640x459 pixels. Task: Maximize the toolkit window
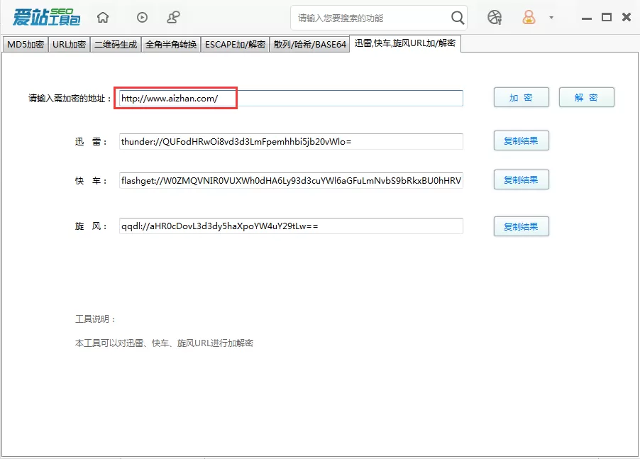607,17
